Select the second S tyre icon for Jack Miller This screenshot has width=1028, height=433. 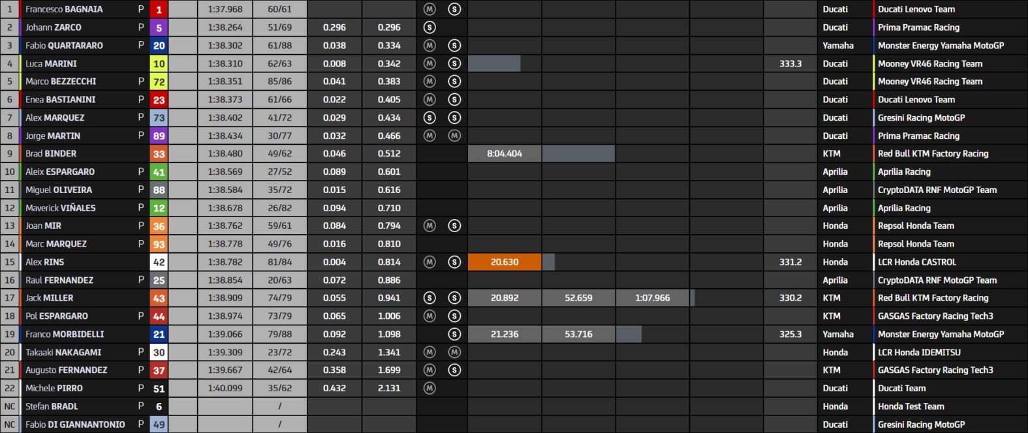454,298
